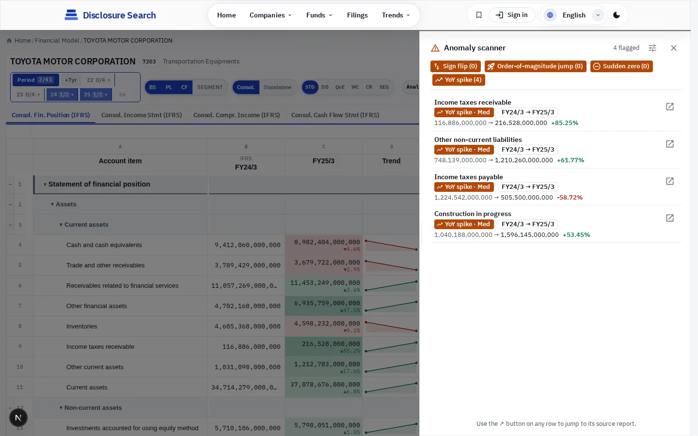
Task: Go to Financial Model breadcrumb link
Action: tap(57, 41)
